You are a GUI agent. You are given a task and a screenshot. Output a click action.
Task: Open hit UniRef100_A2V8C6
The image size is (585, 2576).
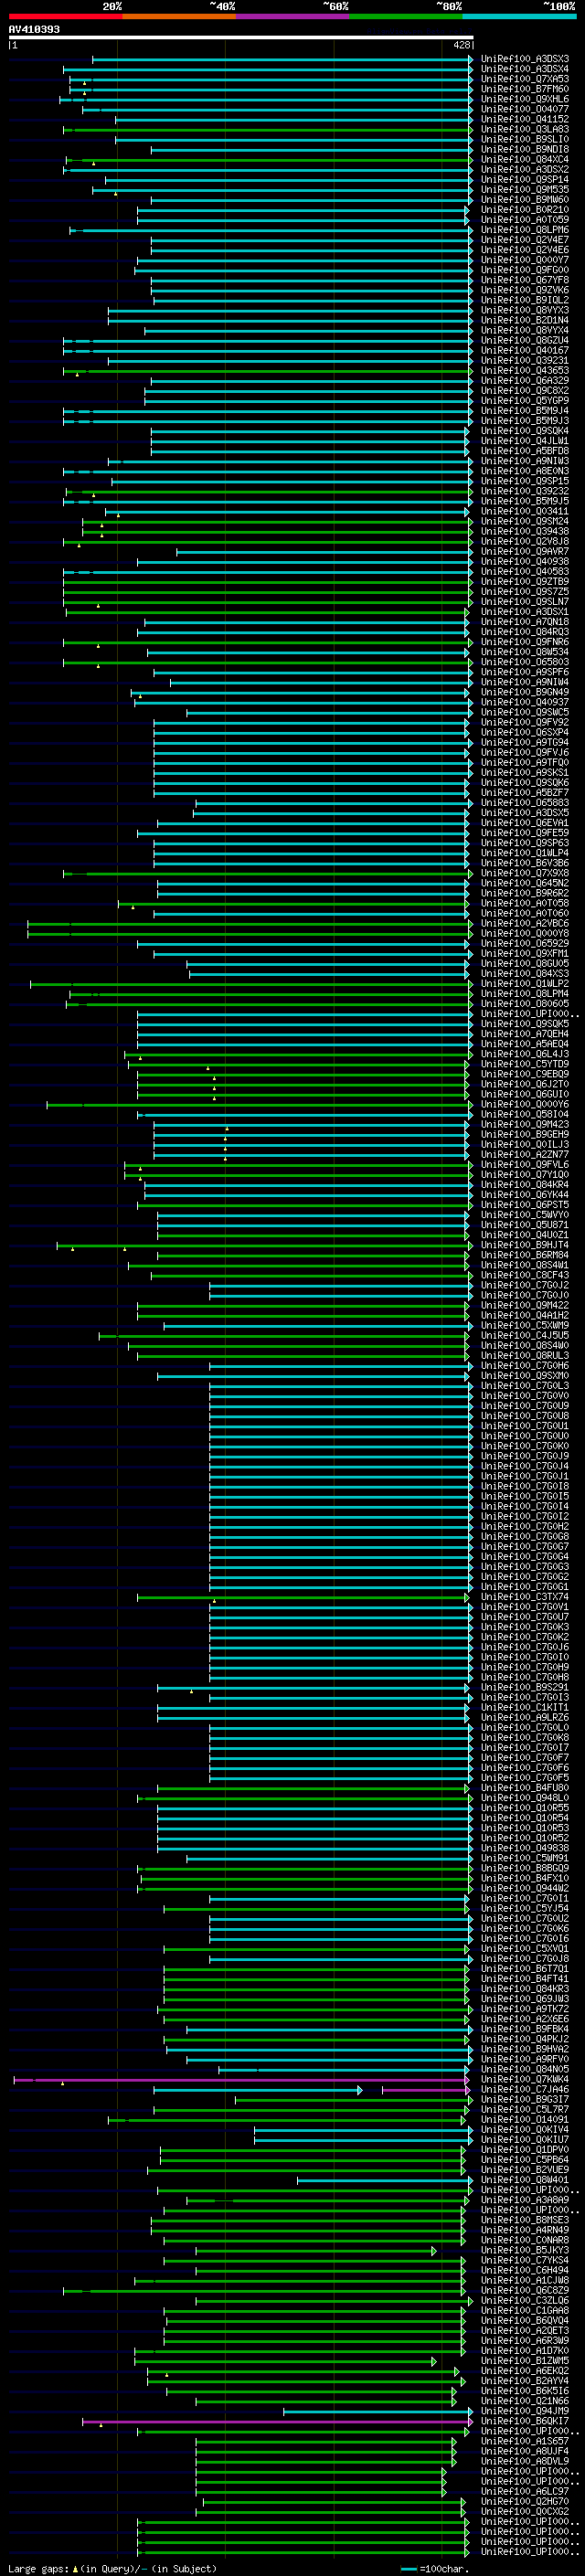click(525, 923)
